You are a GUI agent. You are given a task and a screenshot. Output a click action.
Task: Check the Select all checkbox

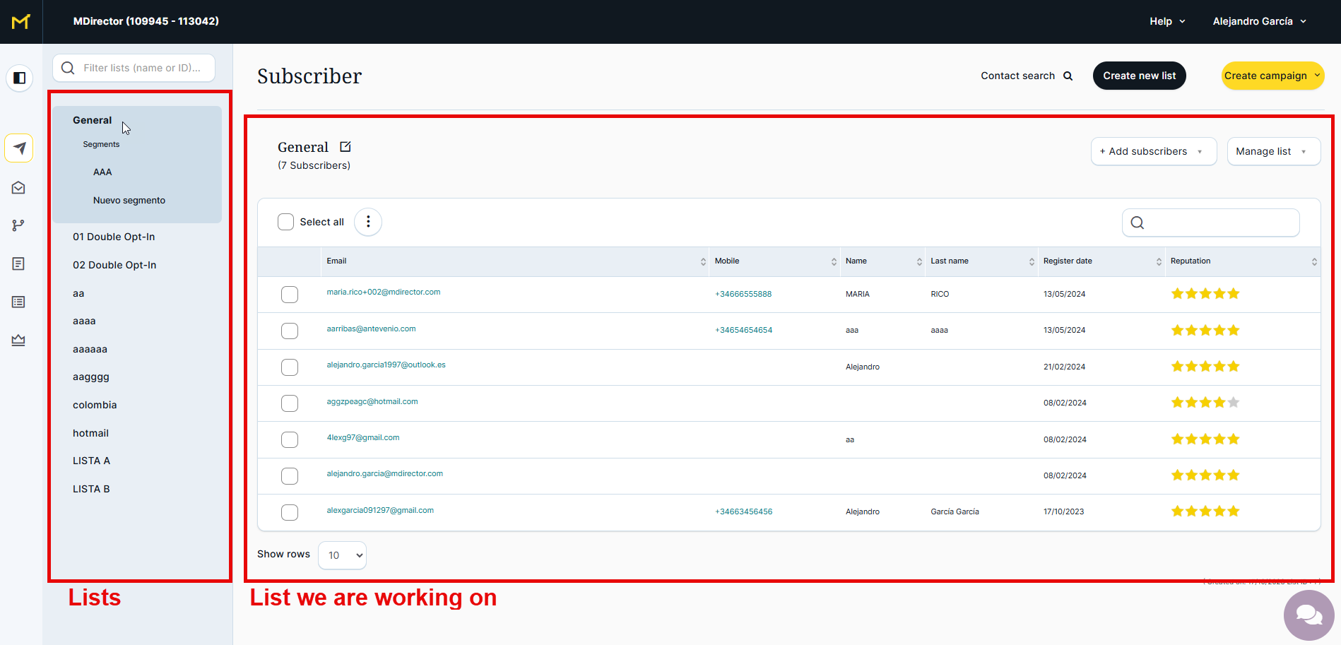point(286,222)
